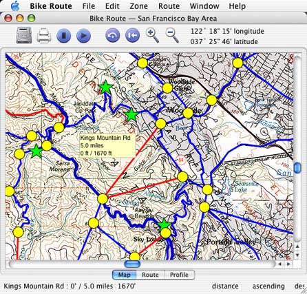Click the vertical scrollbar thumb
Screen dimensions: 307x294
[297, 168]
